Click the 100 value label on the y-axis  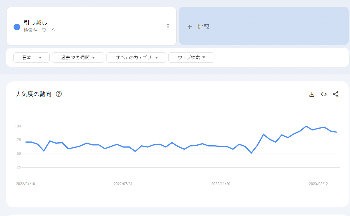[18, 126]
